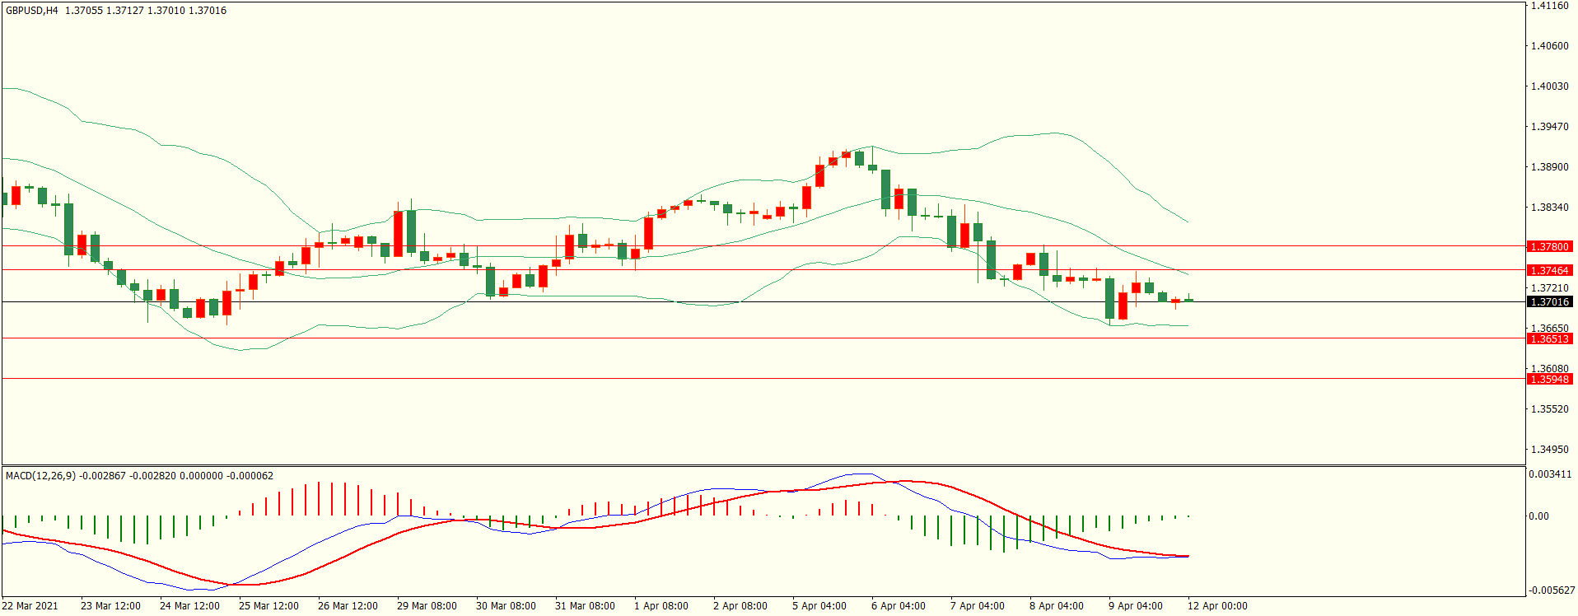The height and width of the screenshot is (616, 1578).
Task: Click the GBPUSD,H4 chart title text
Action: pos(32,11)
